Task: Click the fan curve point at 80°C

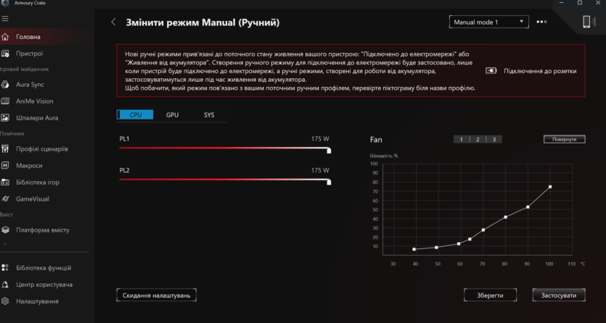Action: (506, 217)
